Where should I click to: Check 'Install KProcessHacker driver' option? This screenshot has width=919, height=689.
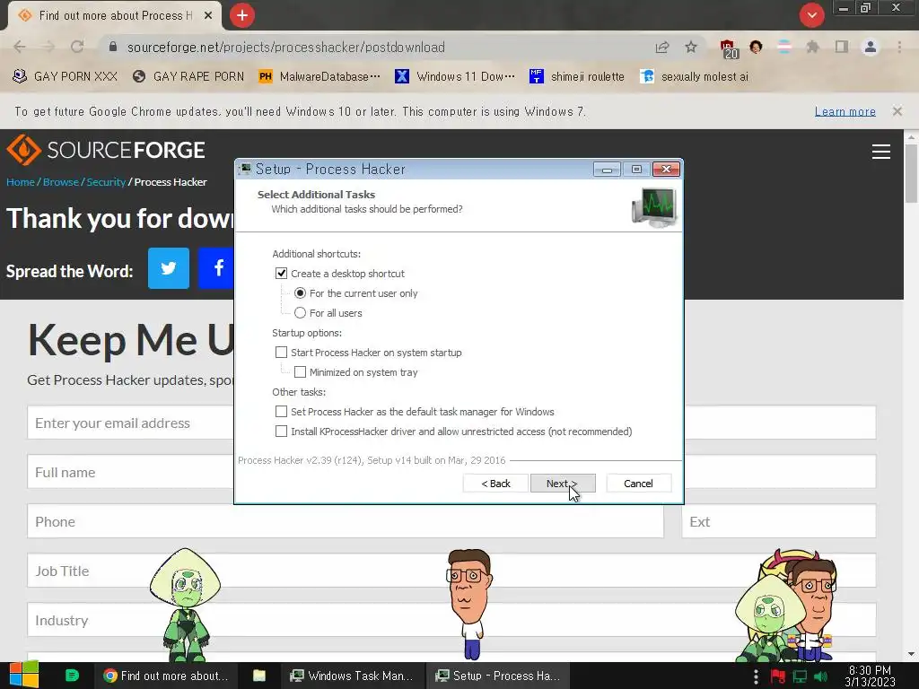click(x=281, y=432)
